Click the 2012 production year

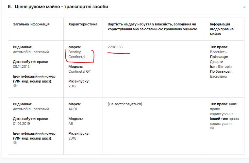[72, 86]
